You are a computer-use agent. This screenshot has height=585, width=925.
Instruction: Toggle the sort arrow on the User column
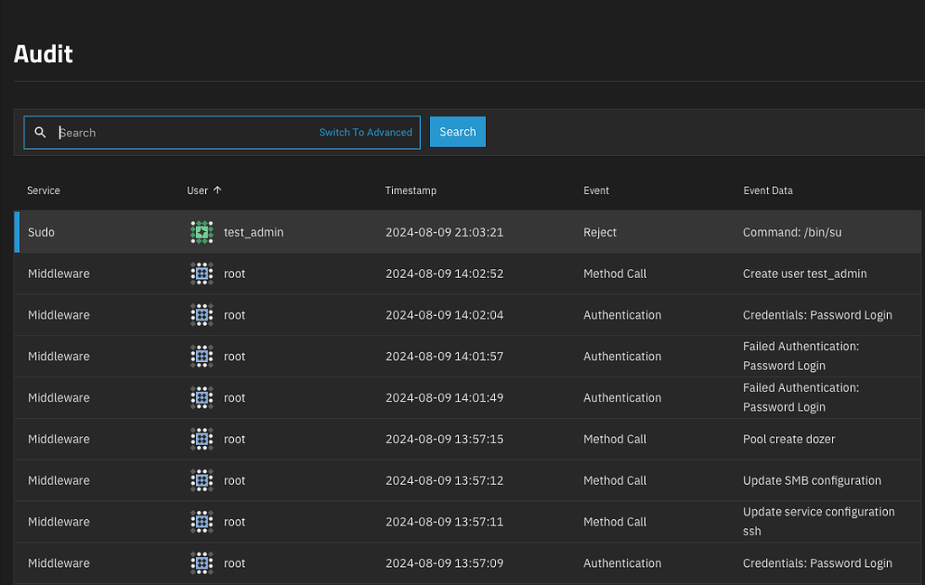click(x=219, y=190)
